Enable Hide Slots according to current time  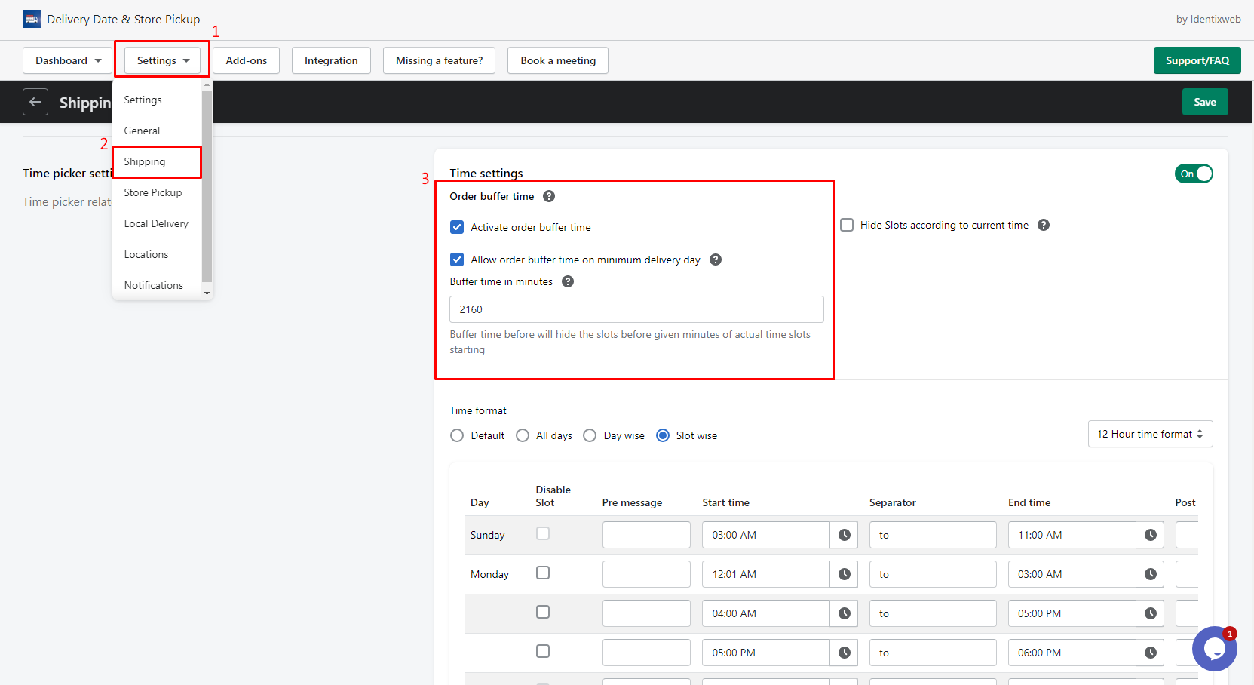847,225
